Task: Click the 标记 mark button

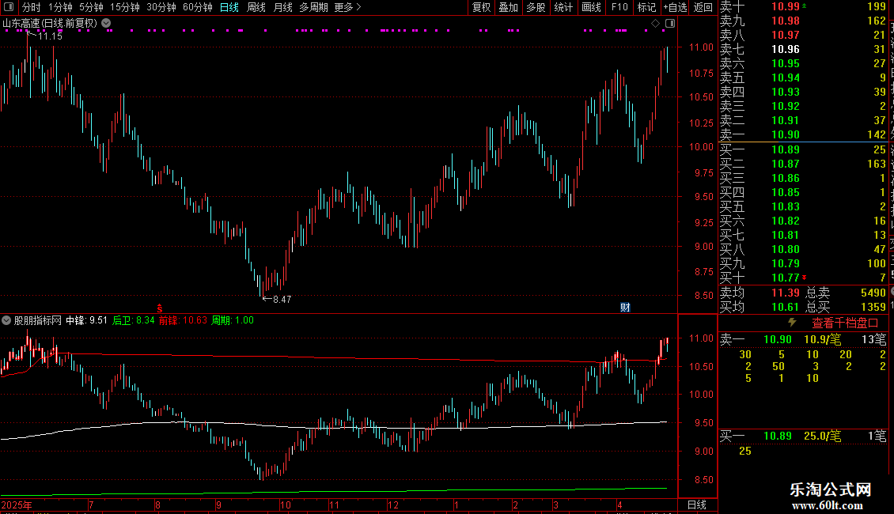Action: pyautogui.click(x=646, y=7)
